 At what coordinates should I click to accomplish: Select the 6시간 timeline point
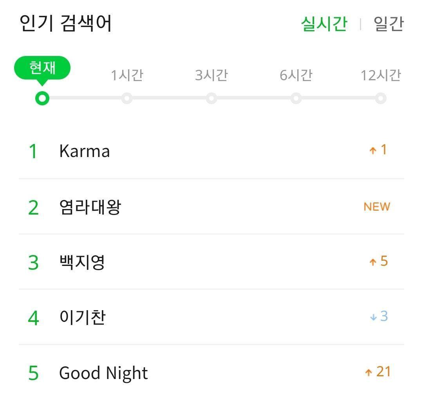click(x=296, y=98)
